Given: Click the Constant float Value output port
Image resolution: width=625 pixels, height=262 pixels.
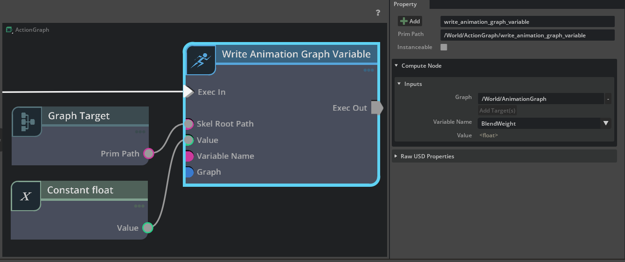Looking at the screenshot, I should coord(147,228).
